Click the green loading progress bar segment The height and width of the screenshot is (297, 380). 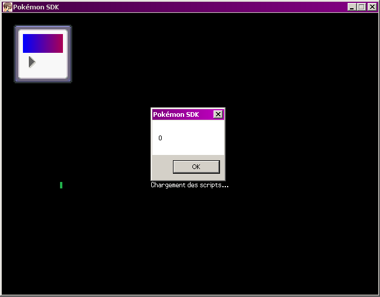point(61,185)
